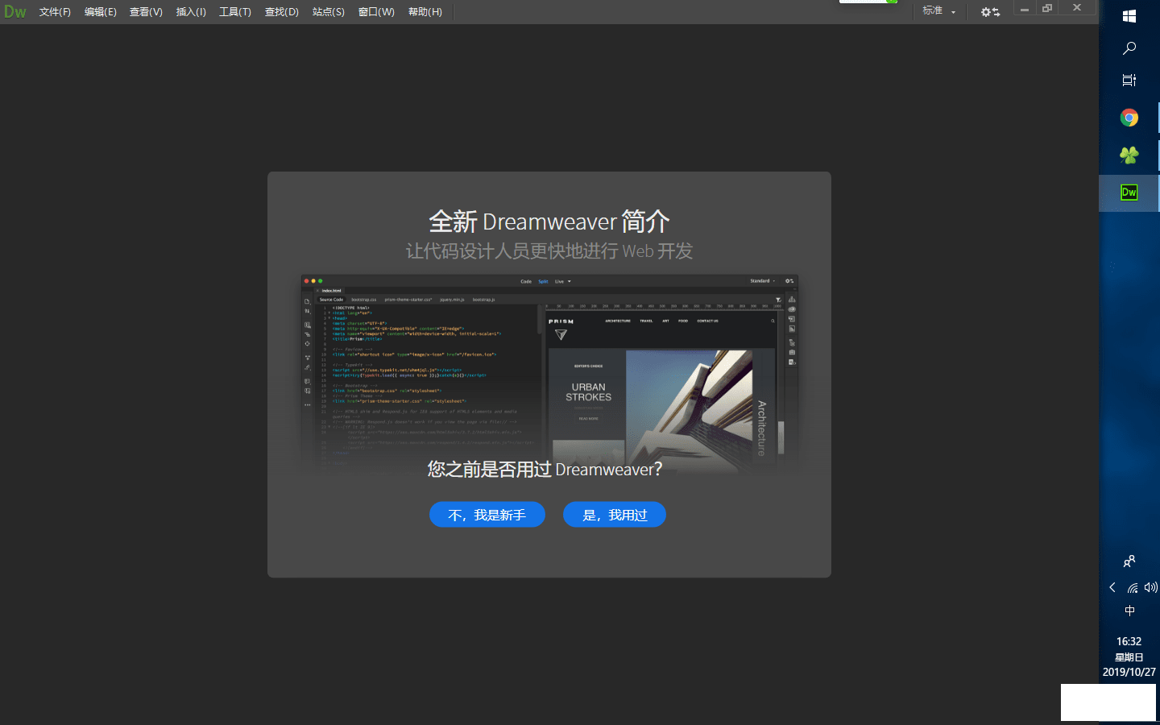The image size is (1160, 725).
Task: Open the 插入(I) menu
Action: tap(191, 12)
